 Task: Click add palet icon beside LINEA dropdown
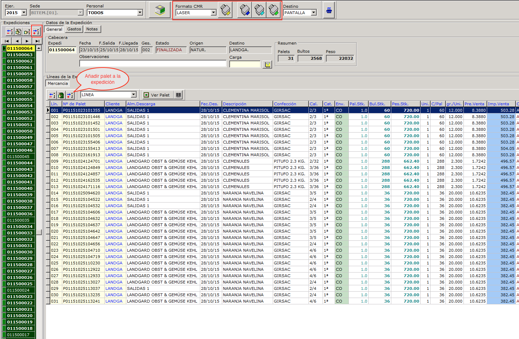(70, 95)
